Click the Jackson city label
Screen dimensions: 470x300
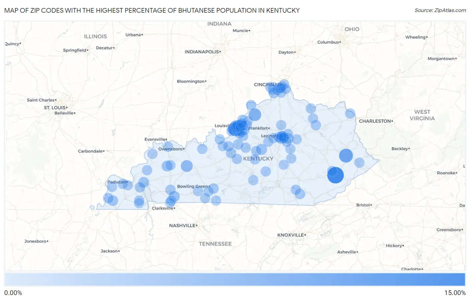[x=109, y=251]
